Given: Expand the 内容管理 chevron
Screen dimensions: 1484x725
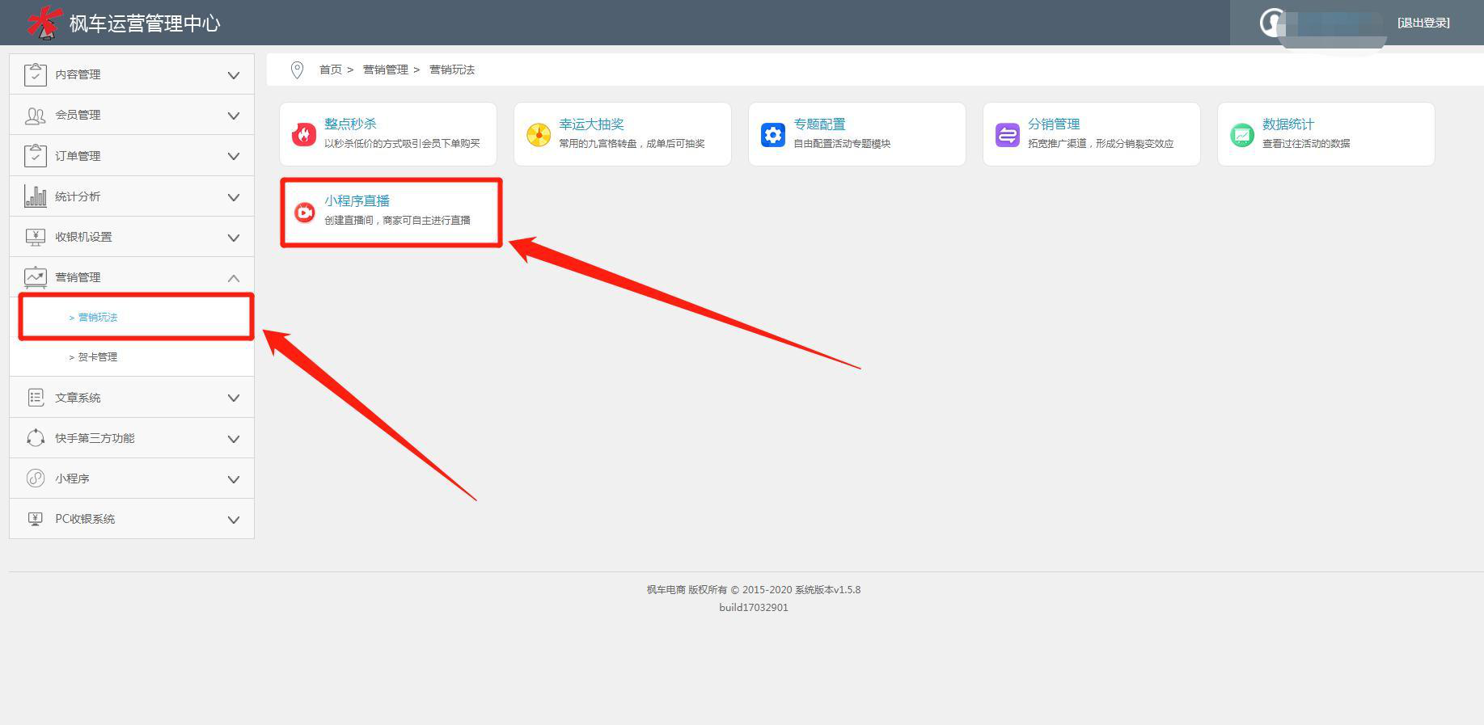Looking at the screenshot, I should (234, 75).
